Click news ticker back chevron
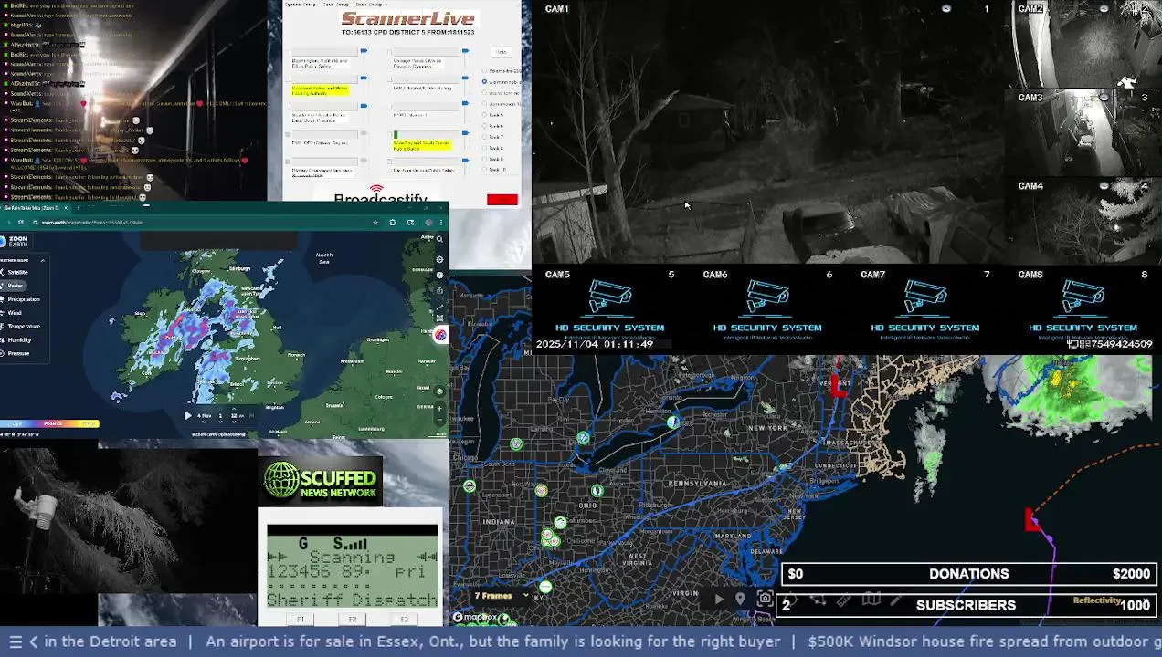The image size is (1162, 657). (x=34, y=641)
